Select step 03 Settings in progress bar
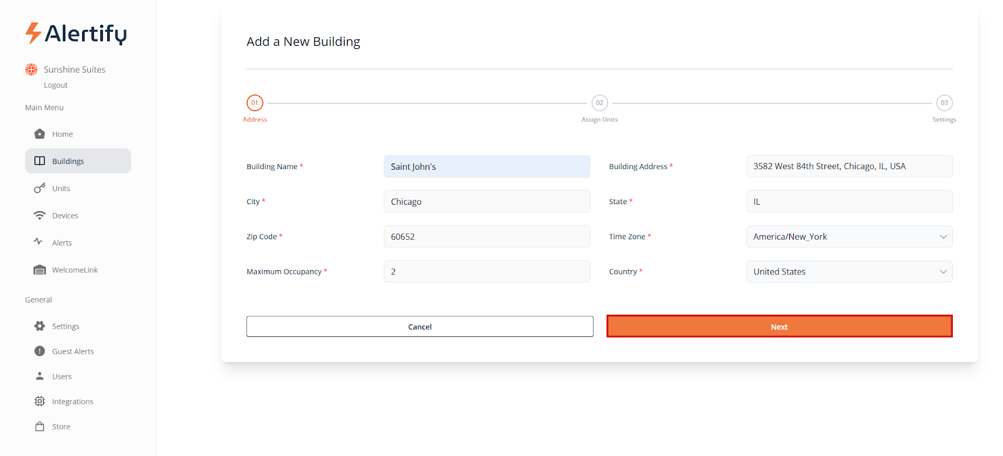 (944, 103)
